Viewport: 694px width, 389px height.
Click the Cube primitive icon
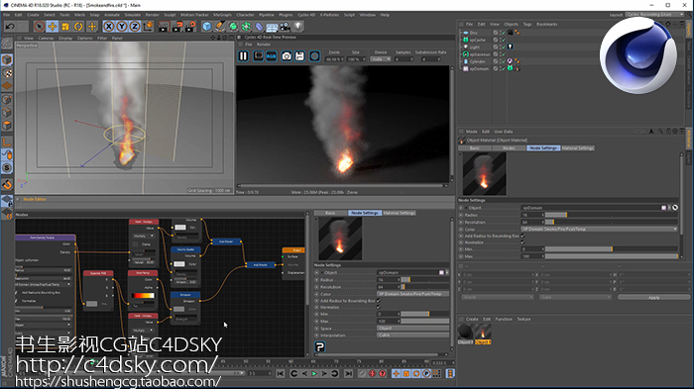(x=206, y=27)
